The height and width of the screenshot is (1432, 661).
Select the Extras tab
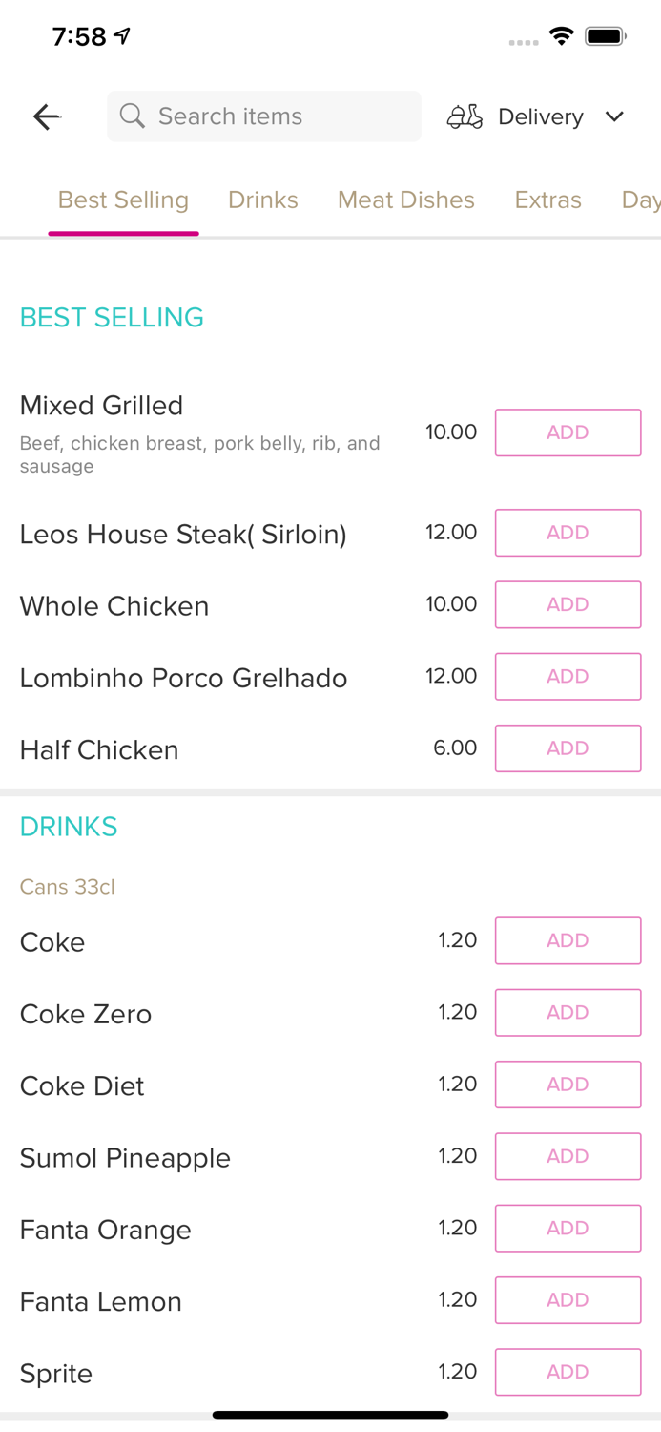[x=548, y=200]
